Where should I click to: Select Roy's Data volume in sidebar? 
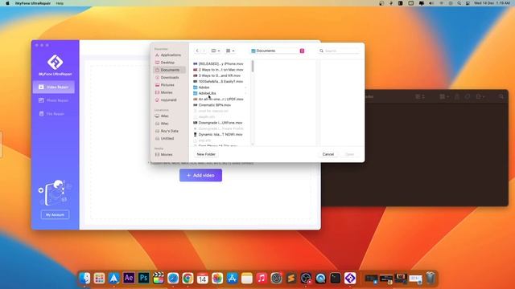tap(169, 131)
